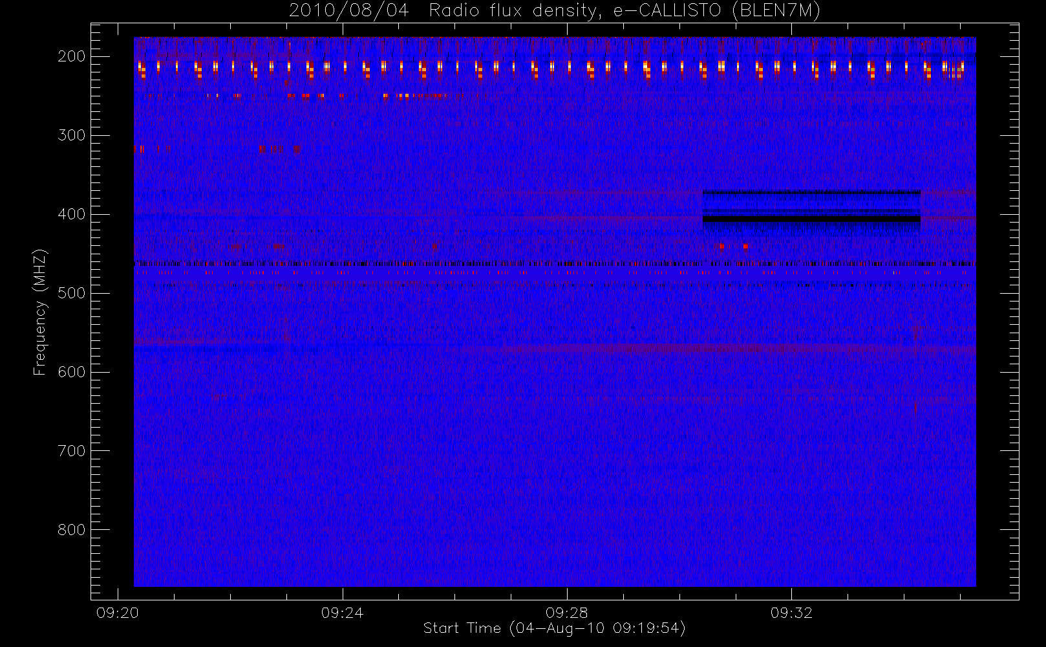Click the 500 frequency tick label

click(71, 293)
